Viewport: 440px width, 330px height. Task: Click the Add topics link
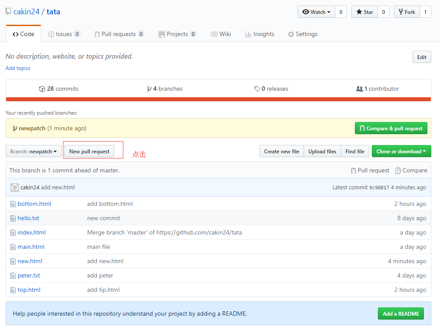point(18,68)
